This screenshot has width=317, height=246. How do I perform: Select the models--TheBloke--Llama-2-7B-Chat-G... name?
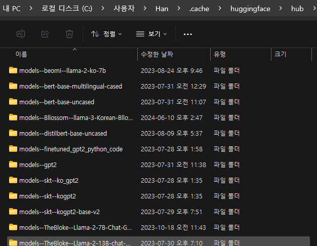point(75,228)
